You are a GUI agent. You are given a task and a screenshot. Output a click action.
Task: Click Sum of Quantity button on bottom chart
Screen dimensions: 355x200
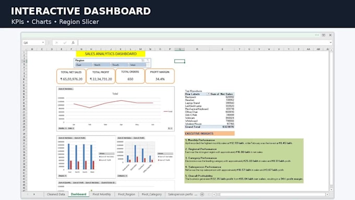tap(65, 183)
